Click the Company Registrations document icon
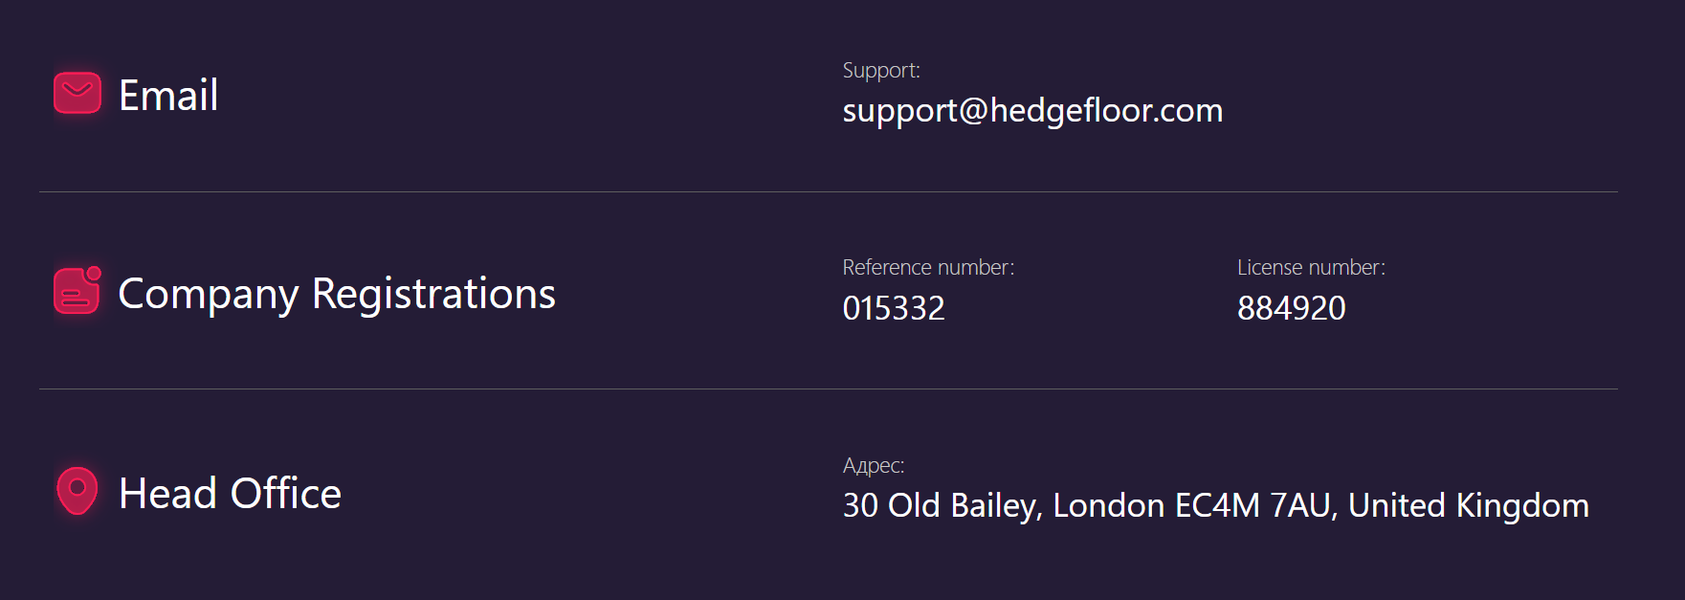 [x=78, y=290]
